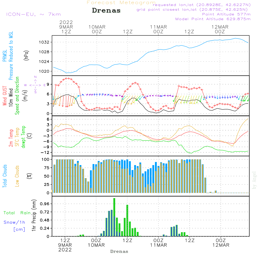Select the 'SFC Temp' legend label

coord(17,137)
